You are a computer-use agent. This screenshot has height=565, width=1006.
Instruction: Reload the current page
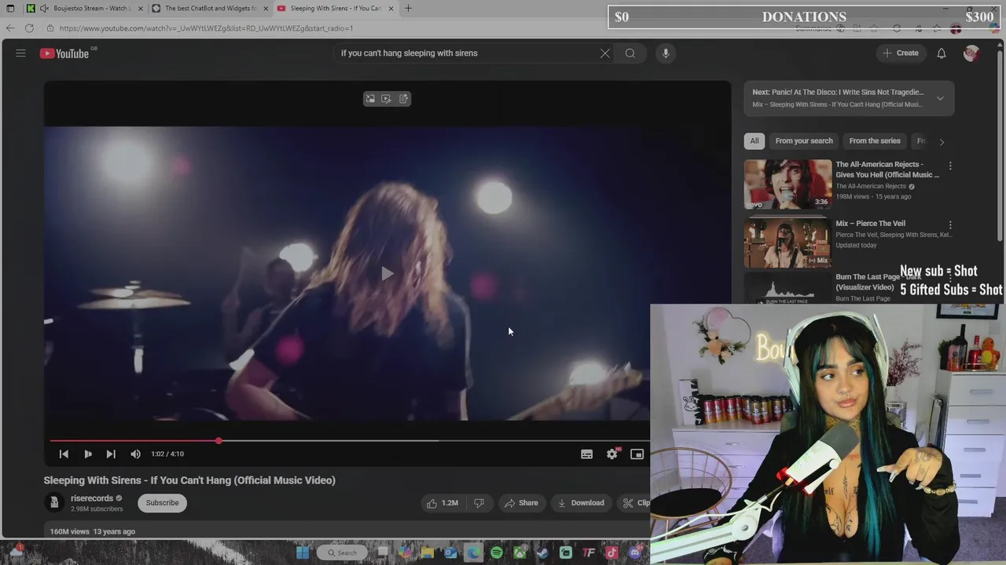pos(29,28)
